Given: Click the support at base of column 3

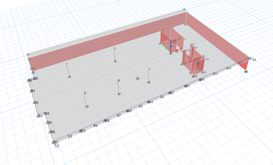Looking at the screenshot, I should [87, 106].
